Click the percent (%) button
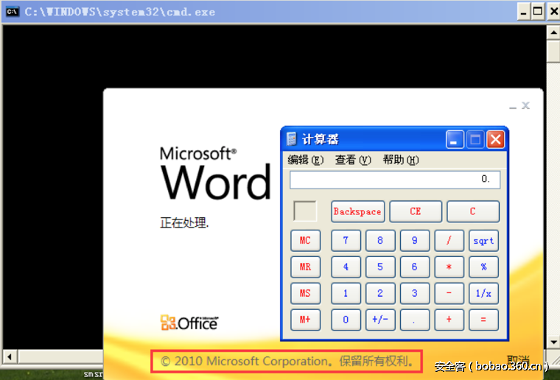The height and width of the screenshot is (380, 560). pyautogui.click(x=483, y=267)
